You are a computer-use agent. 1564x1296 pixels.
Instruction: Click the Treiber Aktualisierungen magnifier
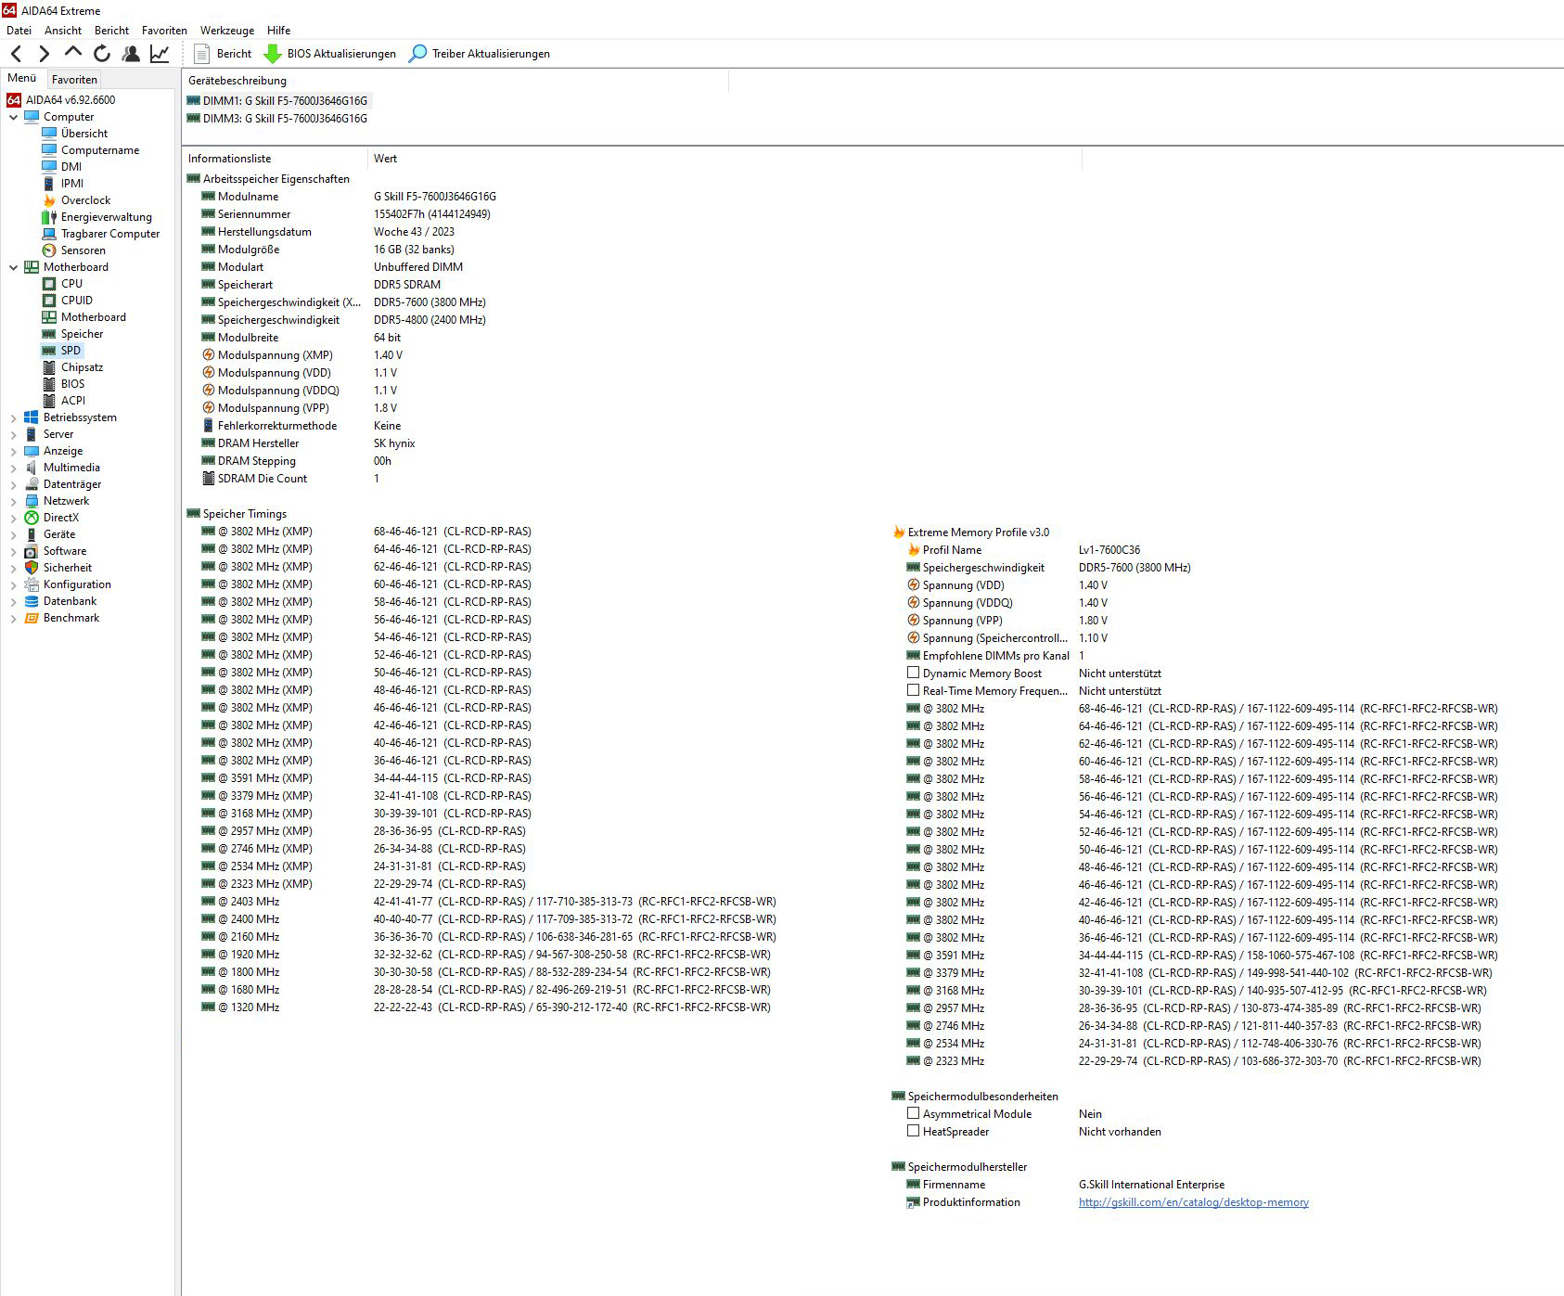point(418,54)
